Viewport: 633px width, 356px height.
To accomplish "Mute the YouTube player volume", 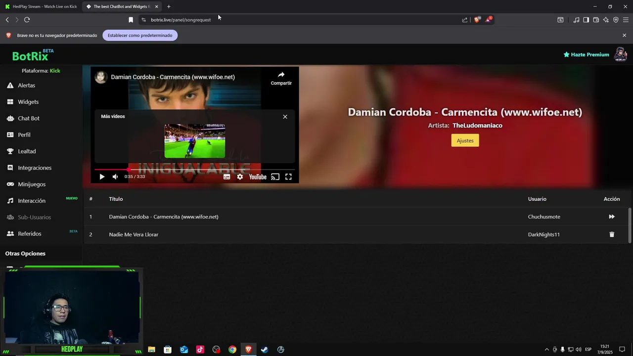I will point(115,177).
